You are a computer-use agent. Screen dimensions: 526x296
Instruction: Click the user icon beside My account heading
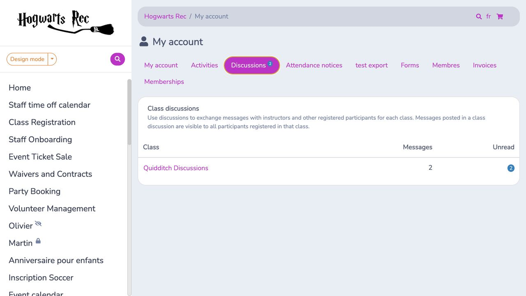click(144, 42)
